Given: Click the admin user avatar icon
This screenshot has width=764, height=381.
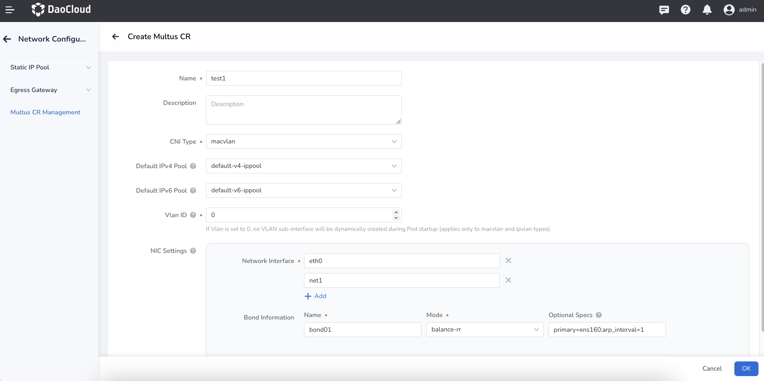Looking at the screenshot, I should pos(729,10).
